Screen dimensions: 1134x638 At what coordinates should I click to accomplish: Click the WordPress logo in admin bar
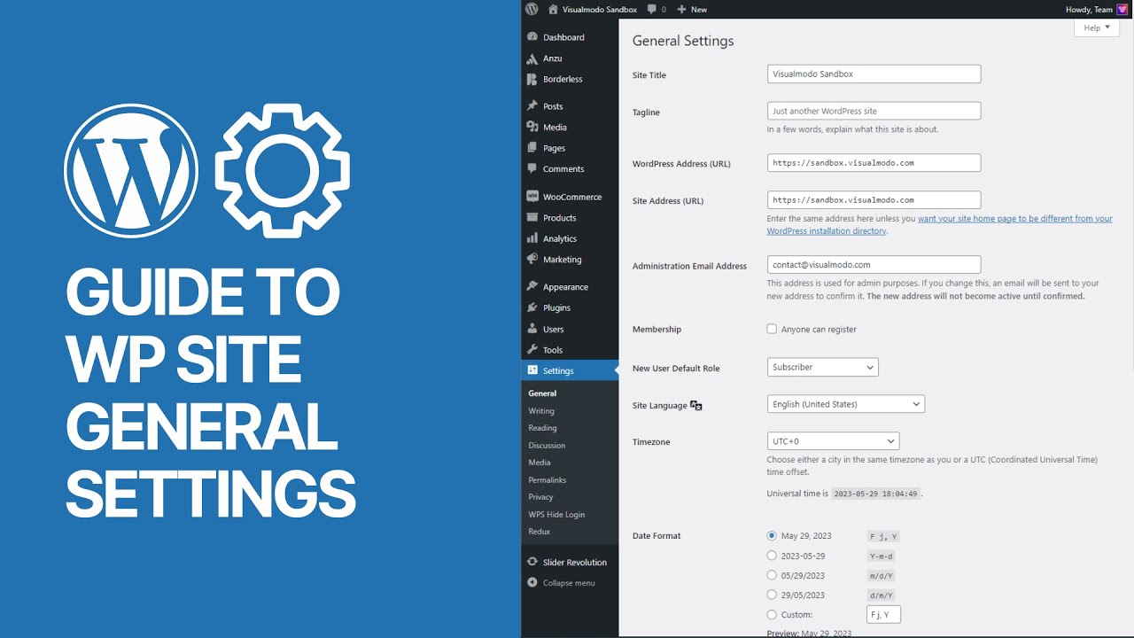(532, 9)
